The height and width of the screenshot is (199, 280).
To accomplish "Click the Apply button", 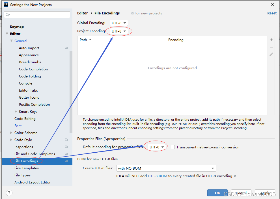I will click(x=265, y=193).
